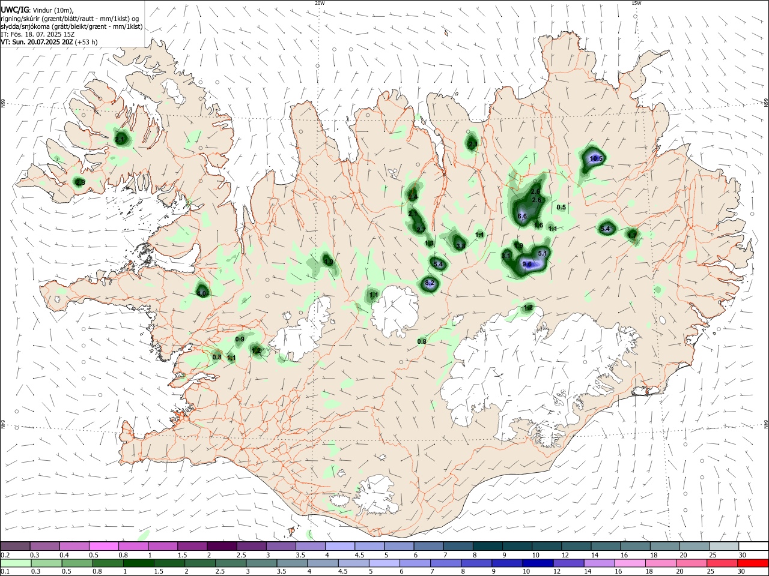Click the UWC/IG title text
Screen dimensions: 769x576
click(14, 9)
